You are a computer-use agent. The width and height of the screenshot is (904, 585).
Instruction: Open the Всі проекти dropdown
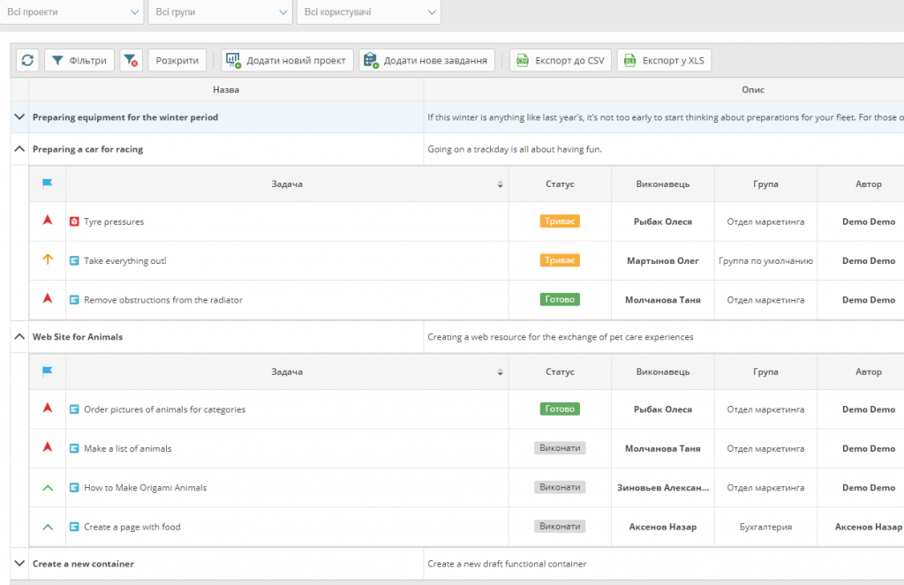coord(72,11)
